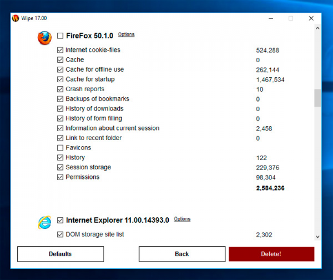Go Back with the Back button
This screenshot has width=333, height=280.
click(x=182, y=254)
